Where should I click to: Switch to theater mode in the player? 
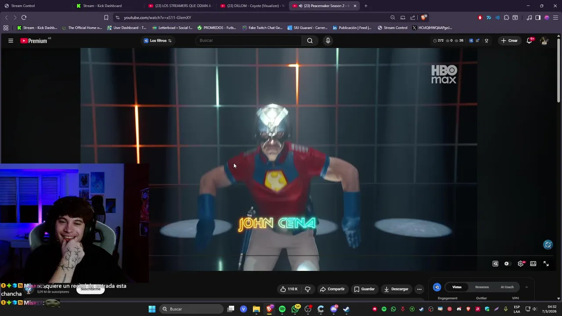click(533, 264)
